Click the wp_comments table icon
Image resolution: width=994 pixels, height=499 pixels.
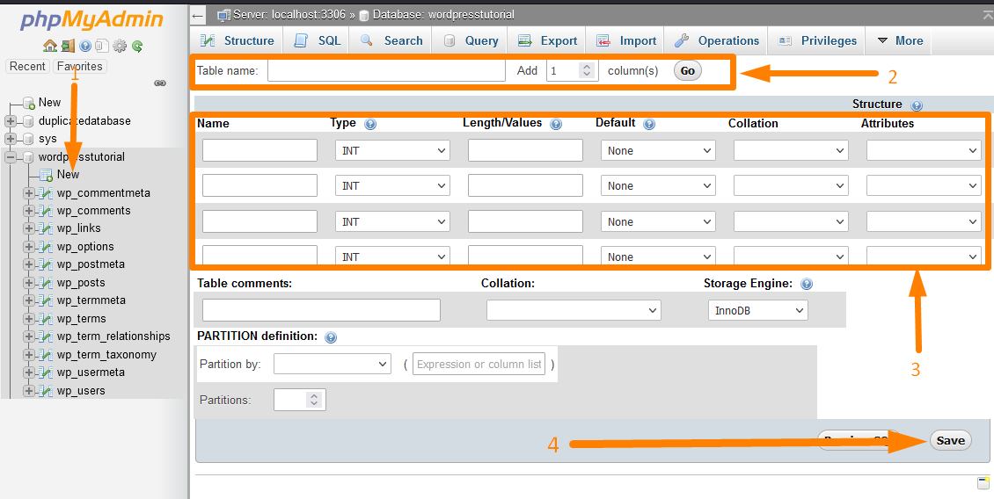point(45,211)
